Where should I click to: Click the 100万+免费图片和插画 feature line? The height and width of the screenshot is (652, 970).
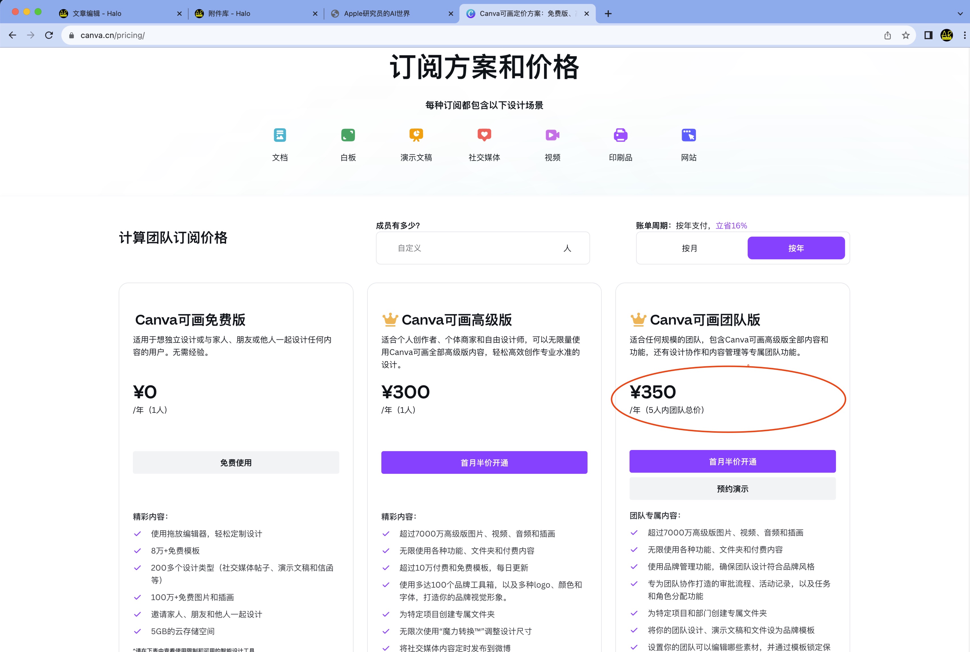pos(192,597)
